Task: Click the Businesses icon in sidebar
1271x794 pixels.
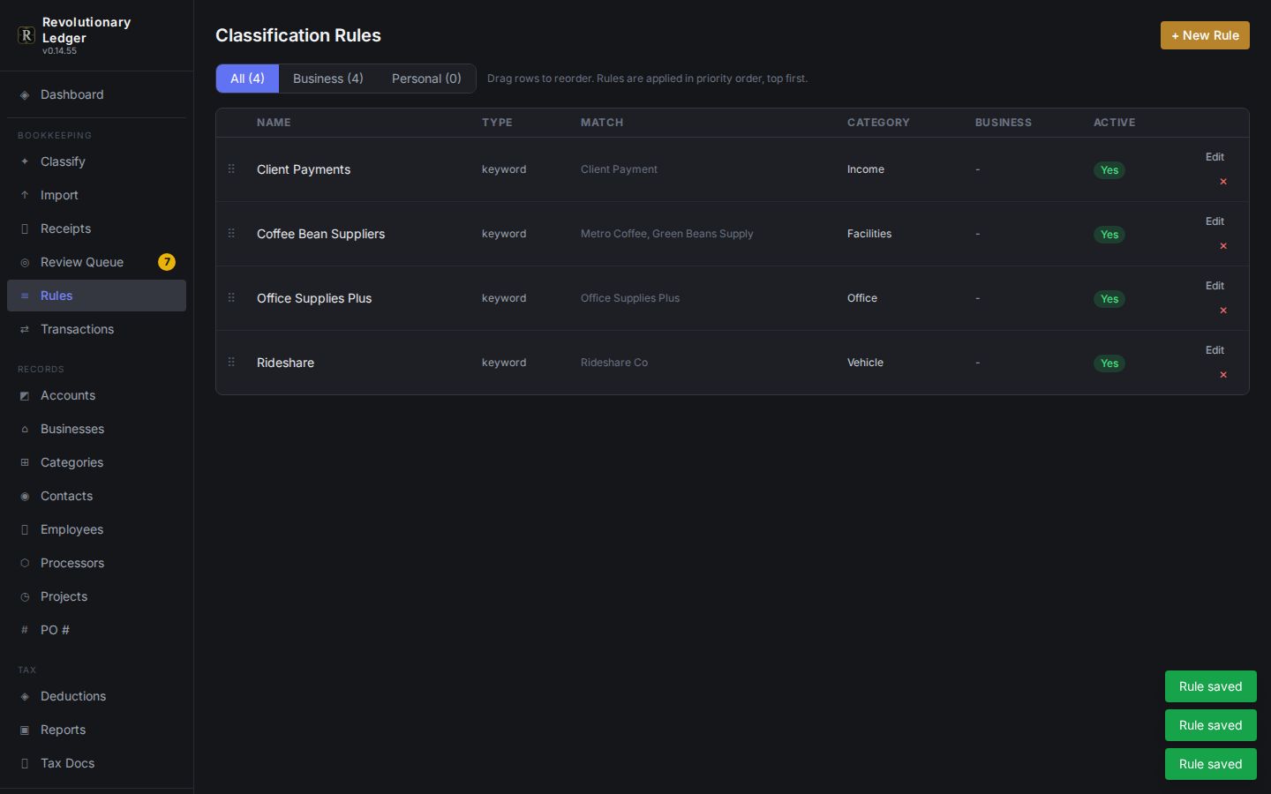Action: (25, 430)
